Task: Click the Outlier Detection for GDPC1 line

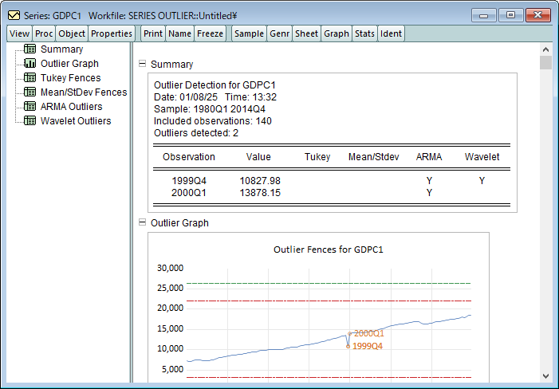Action: (x=215, y=85)
